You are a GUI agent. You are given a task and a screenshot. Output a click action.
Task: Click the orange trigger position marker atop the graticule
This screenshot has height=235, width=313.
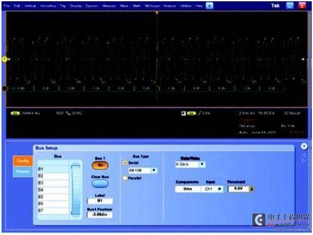[x=157, y=13]
